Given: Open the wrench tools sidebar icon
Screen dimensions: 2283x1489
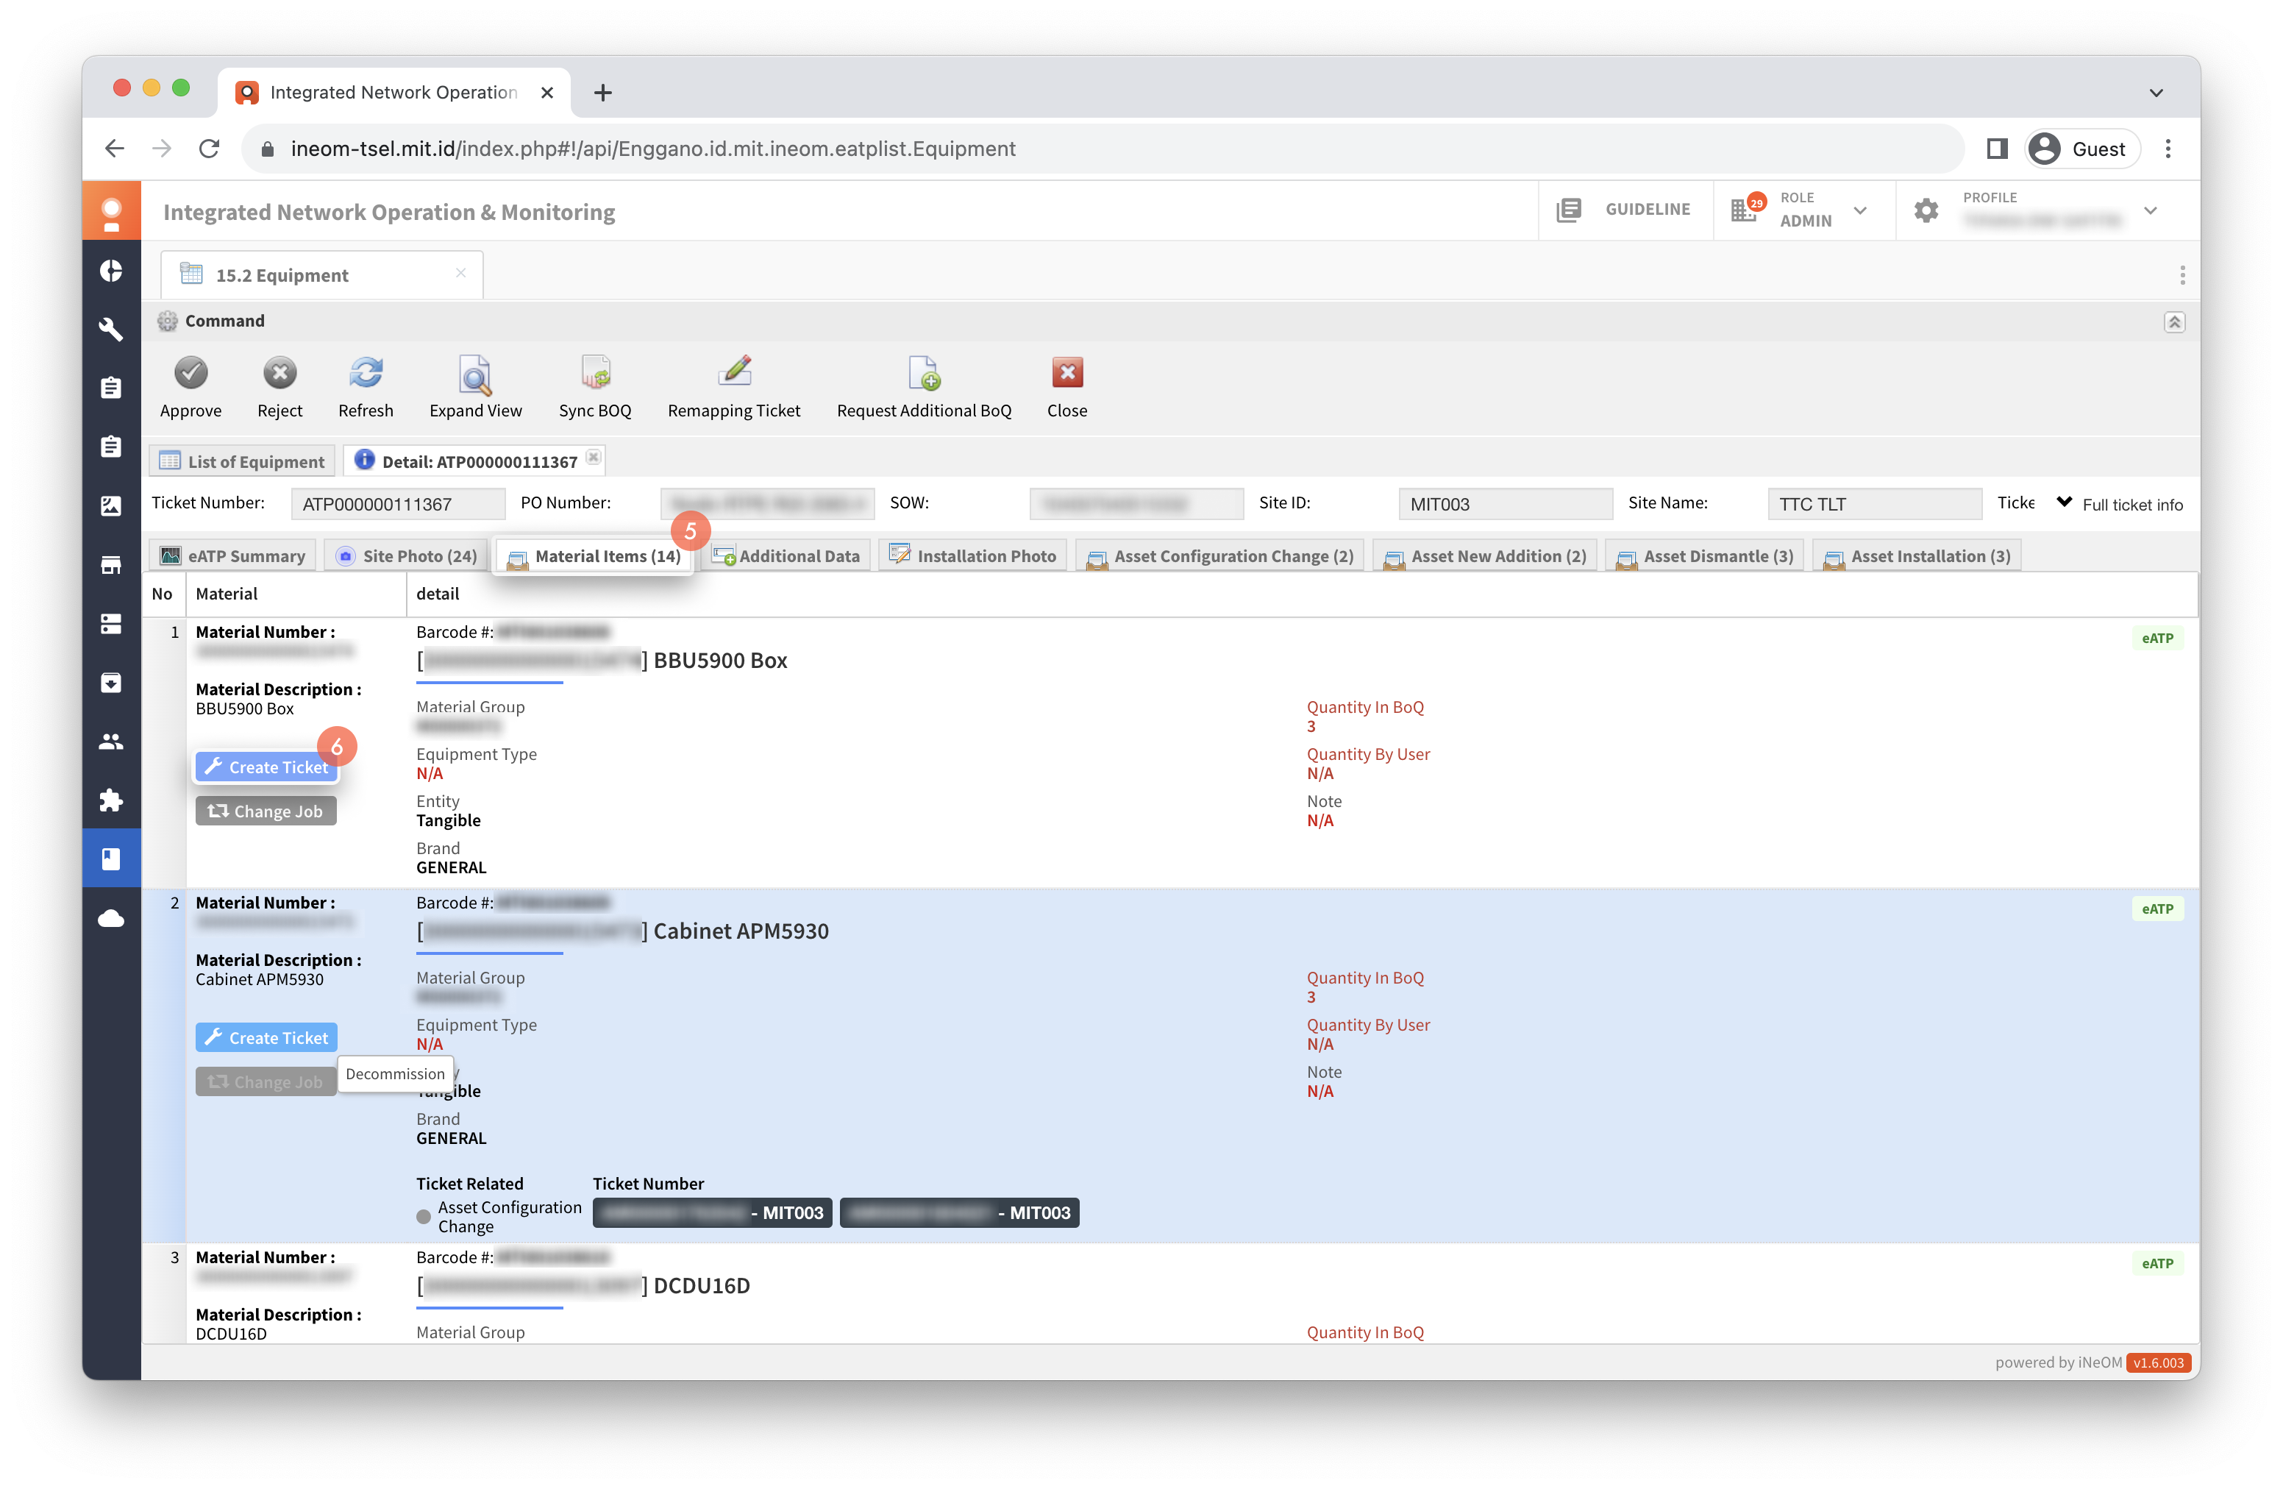Looking at the screenshot, I should pos(111,330).
